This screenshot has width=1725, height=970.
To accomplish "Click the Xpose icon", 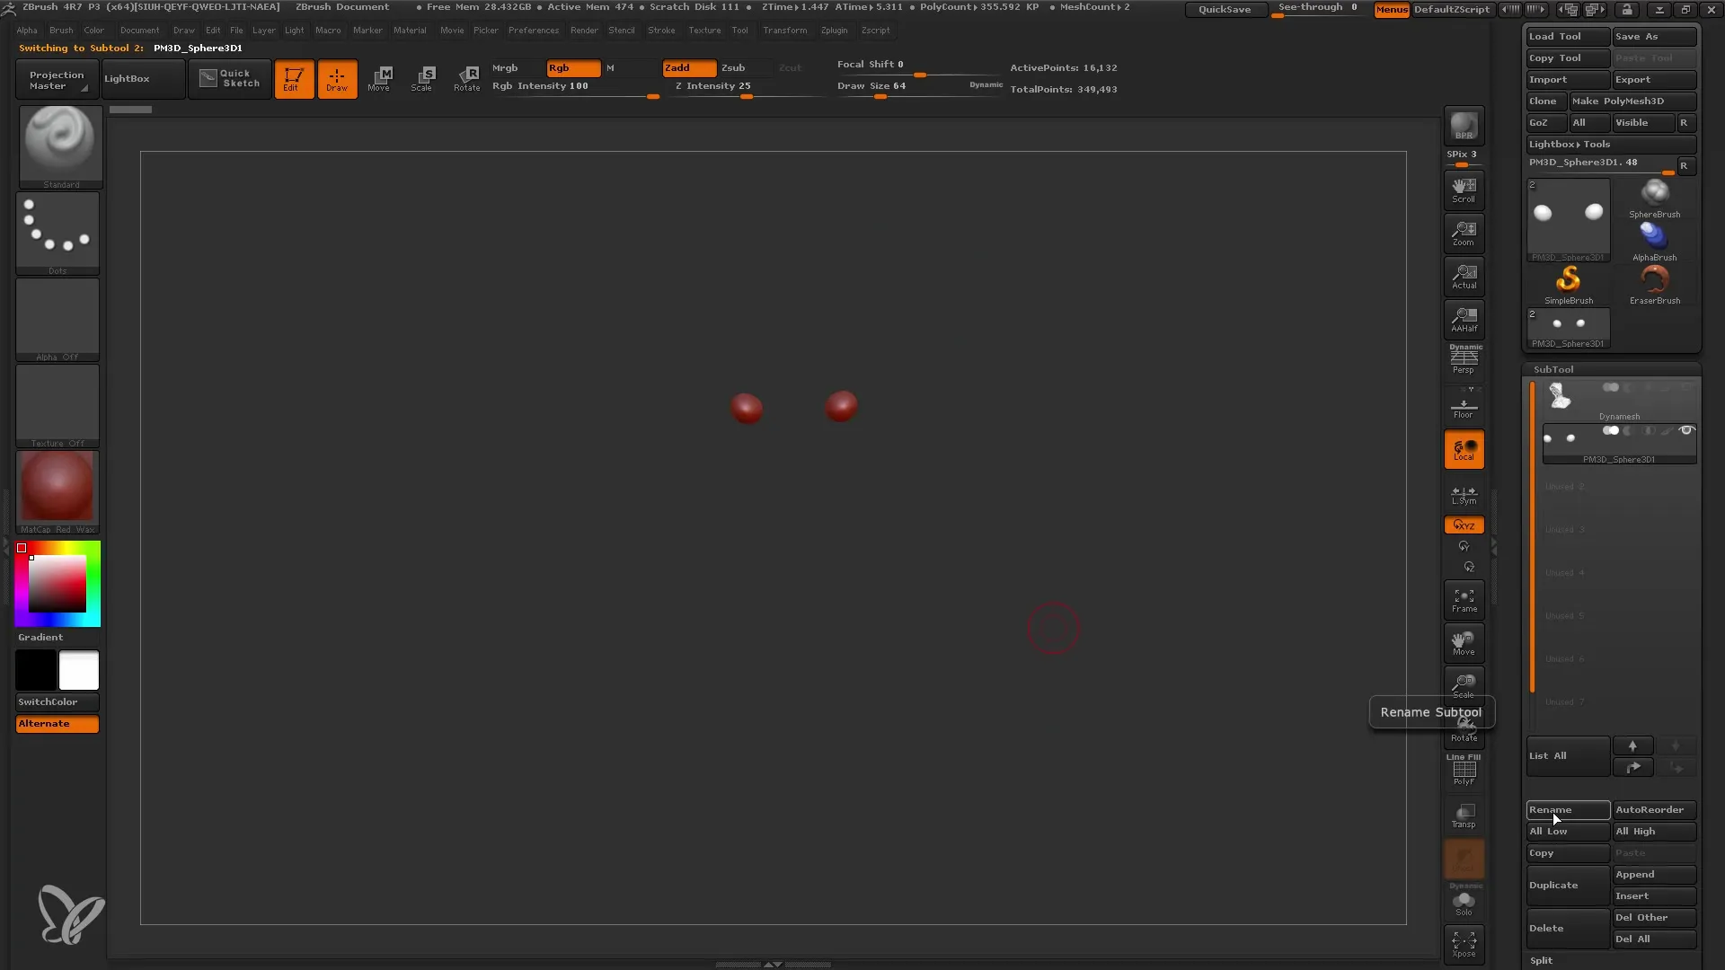I will point(1464,943).
